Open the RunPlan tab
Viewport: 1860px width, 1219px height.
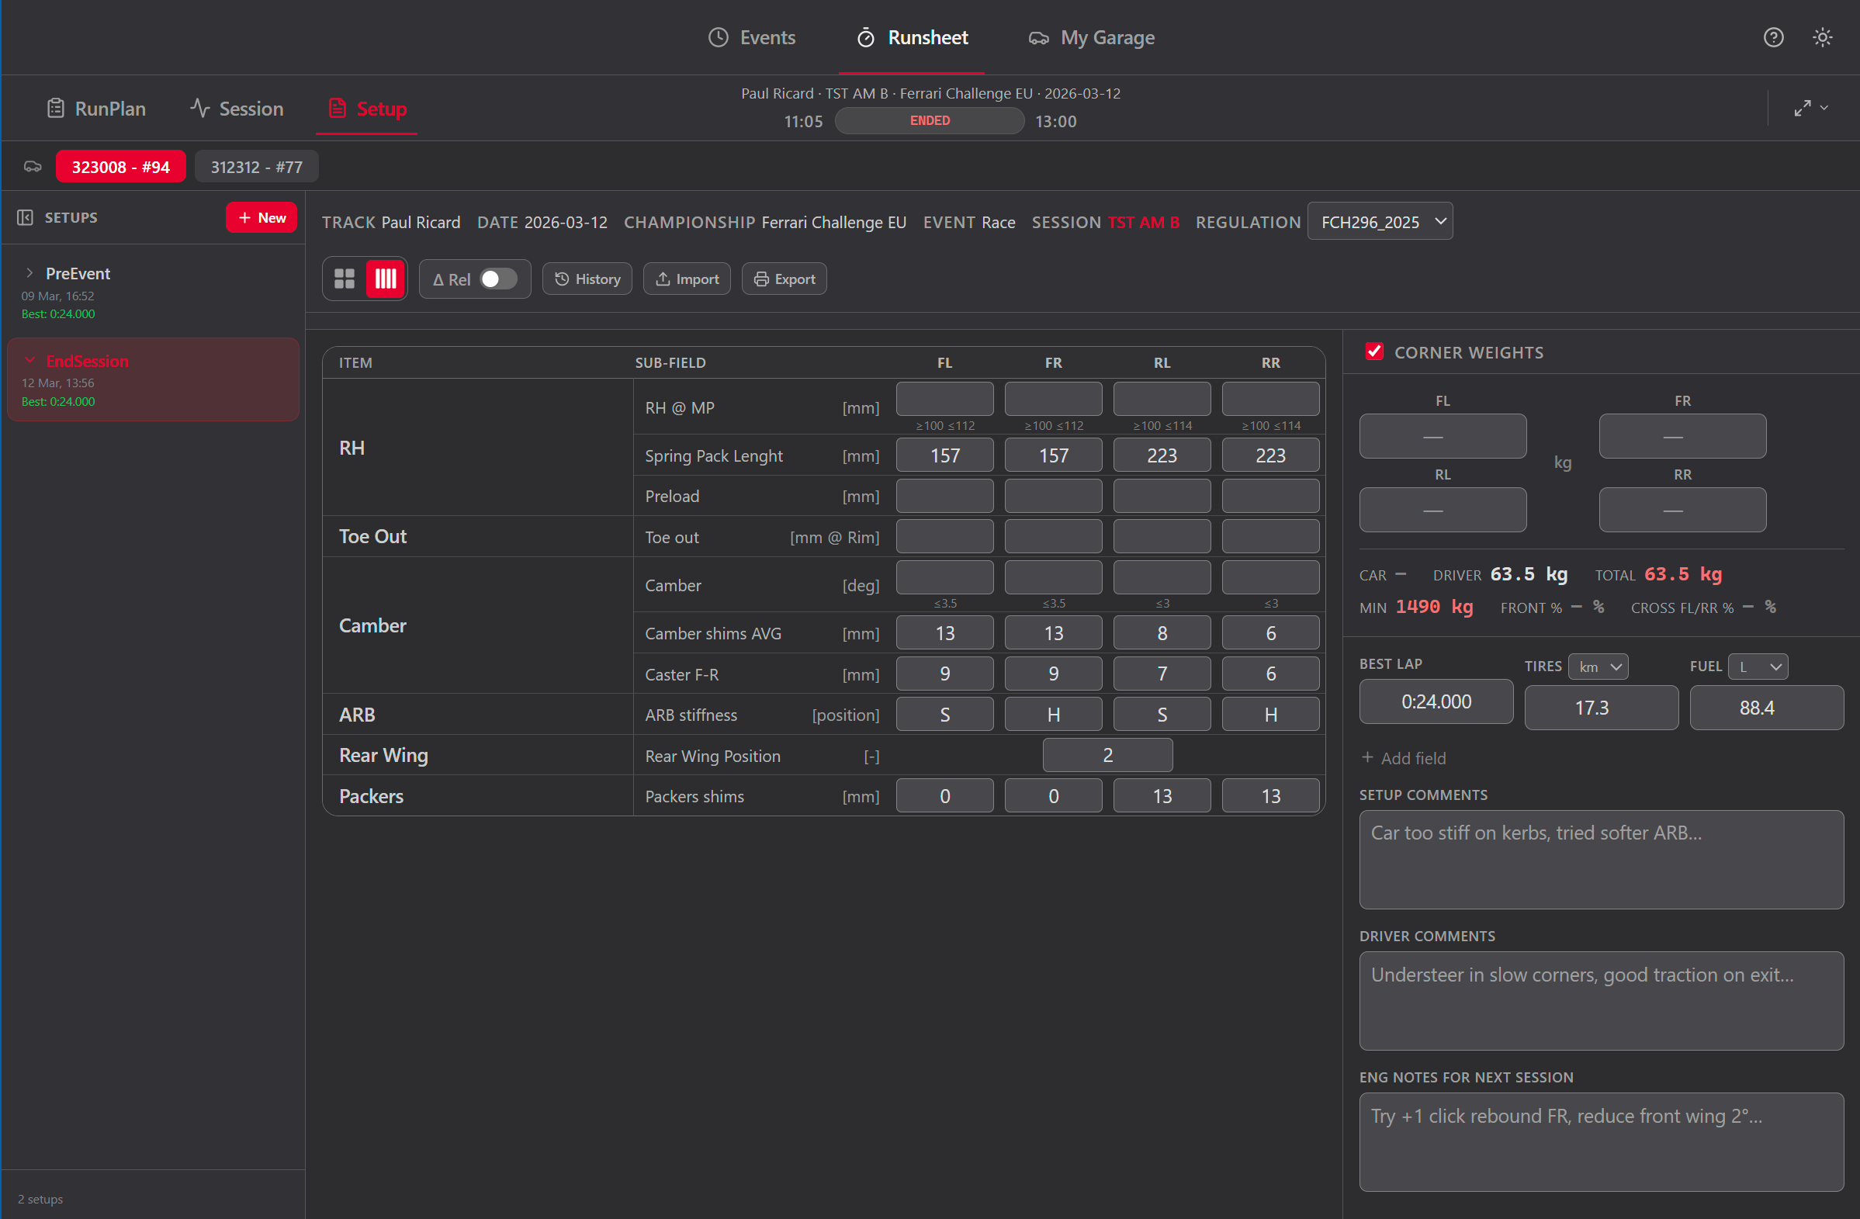(95, 109)
